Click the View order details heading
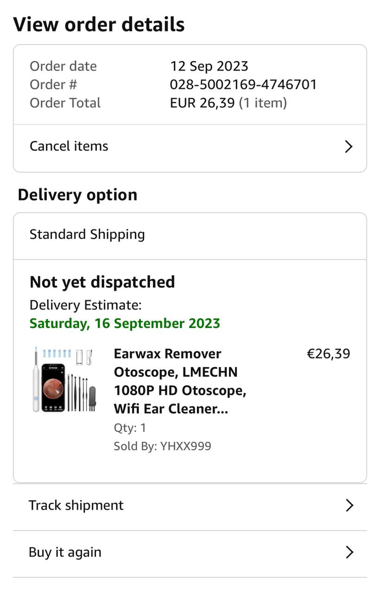Screen dimensions: 380x593 (99, 25)
